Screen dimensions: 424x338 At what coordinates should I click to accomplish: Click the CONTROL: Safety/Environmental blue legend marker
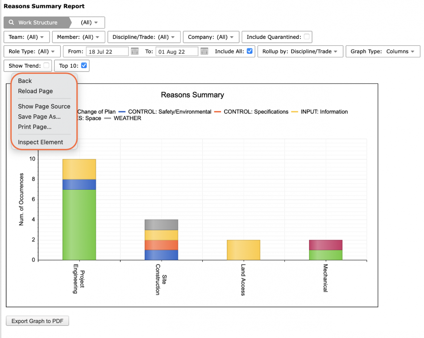[122, 112]
